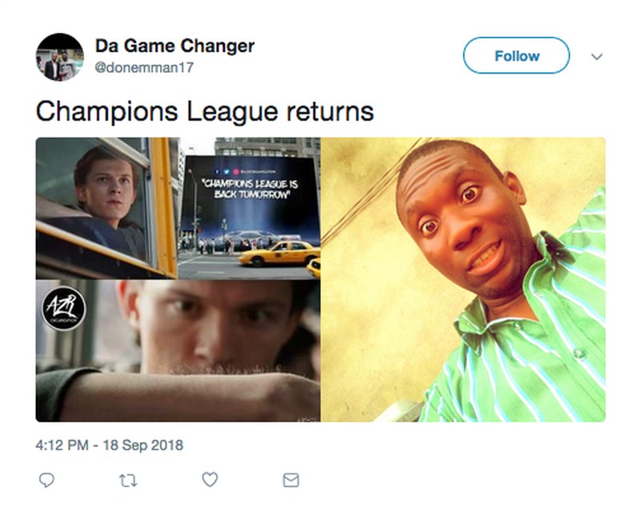View the Da Game Changer profile avatar
The height and width of the screenshot is (515, 640).
[x=59, y=57]
